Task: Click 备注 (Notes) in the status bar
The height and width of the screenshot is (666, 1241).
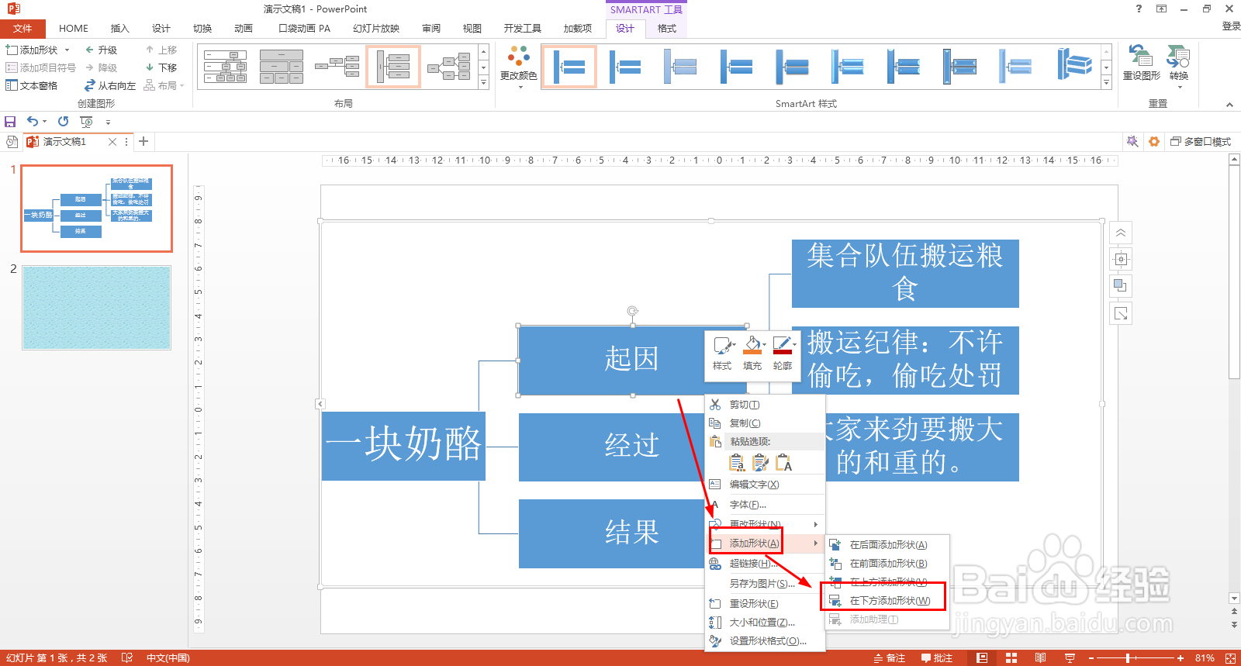Action: 890,658
